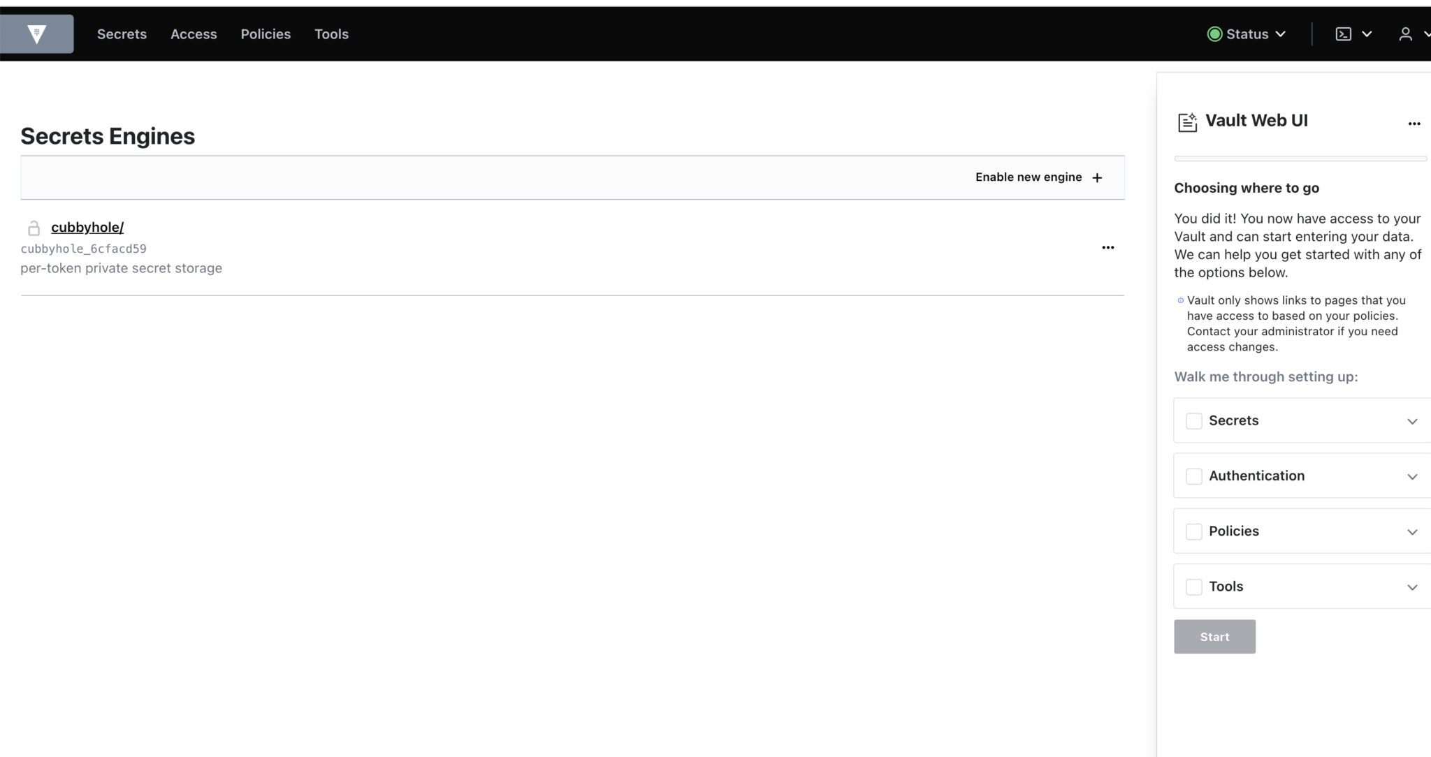Check the Policies setup checkbox
This screenshot has height=757, width=1431.
(1195, 531)
